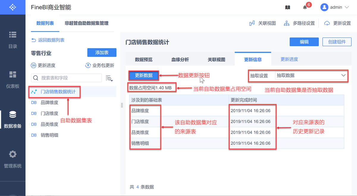Click the 多路径设置 icon in top toolbar
The width and height of the screenshot is (357, 196).
[x=286, y=23]
